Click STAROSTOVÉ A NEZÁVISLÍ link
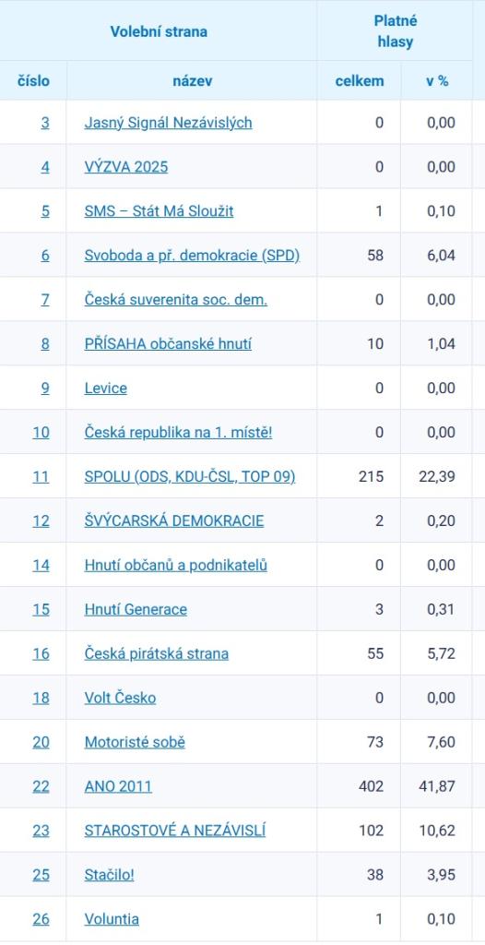Viewport: 485px width, 945px height. click(x=174, y=831)
